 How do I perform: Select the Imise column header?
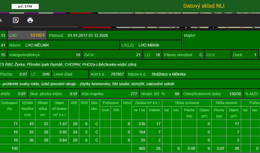(127, 109)
